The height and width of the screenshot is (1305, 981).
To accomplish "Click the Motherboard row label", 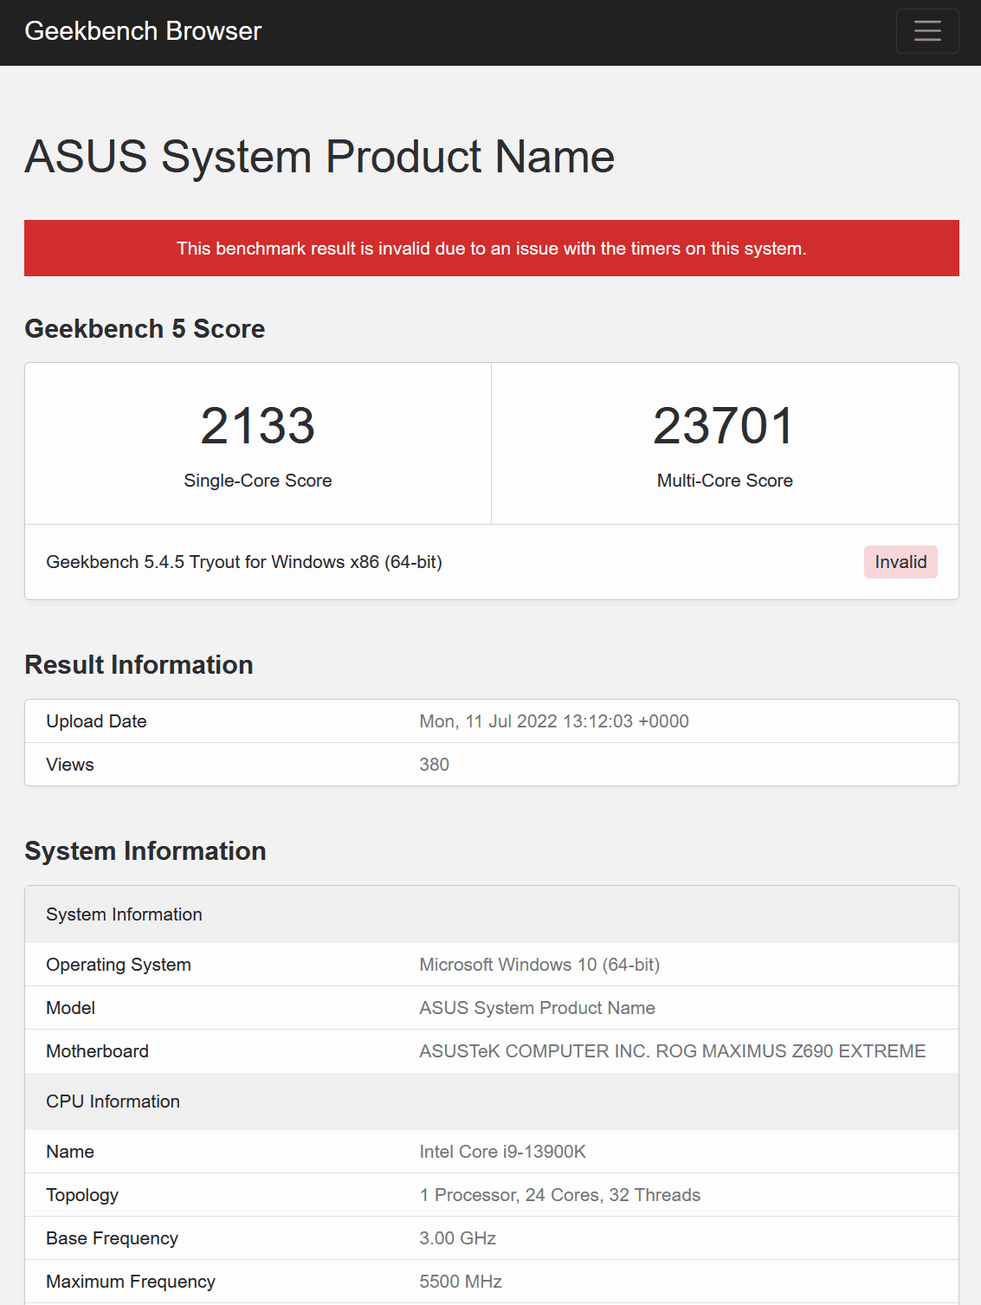I will coord(98,1051).
